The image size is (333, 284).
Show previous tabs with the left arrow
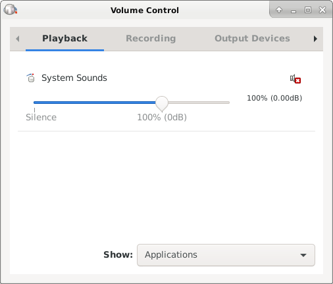18,39
